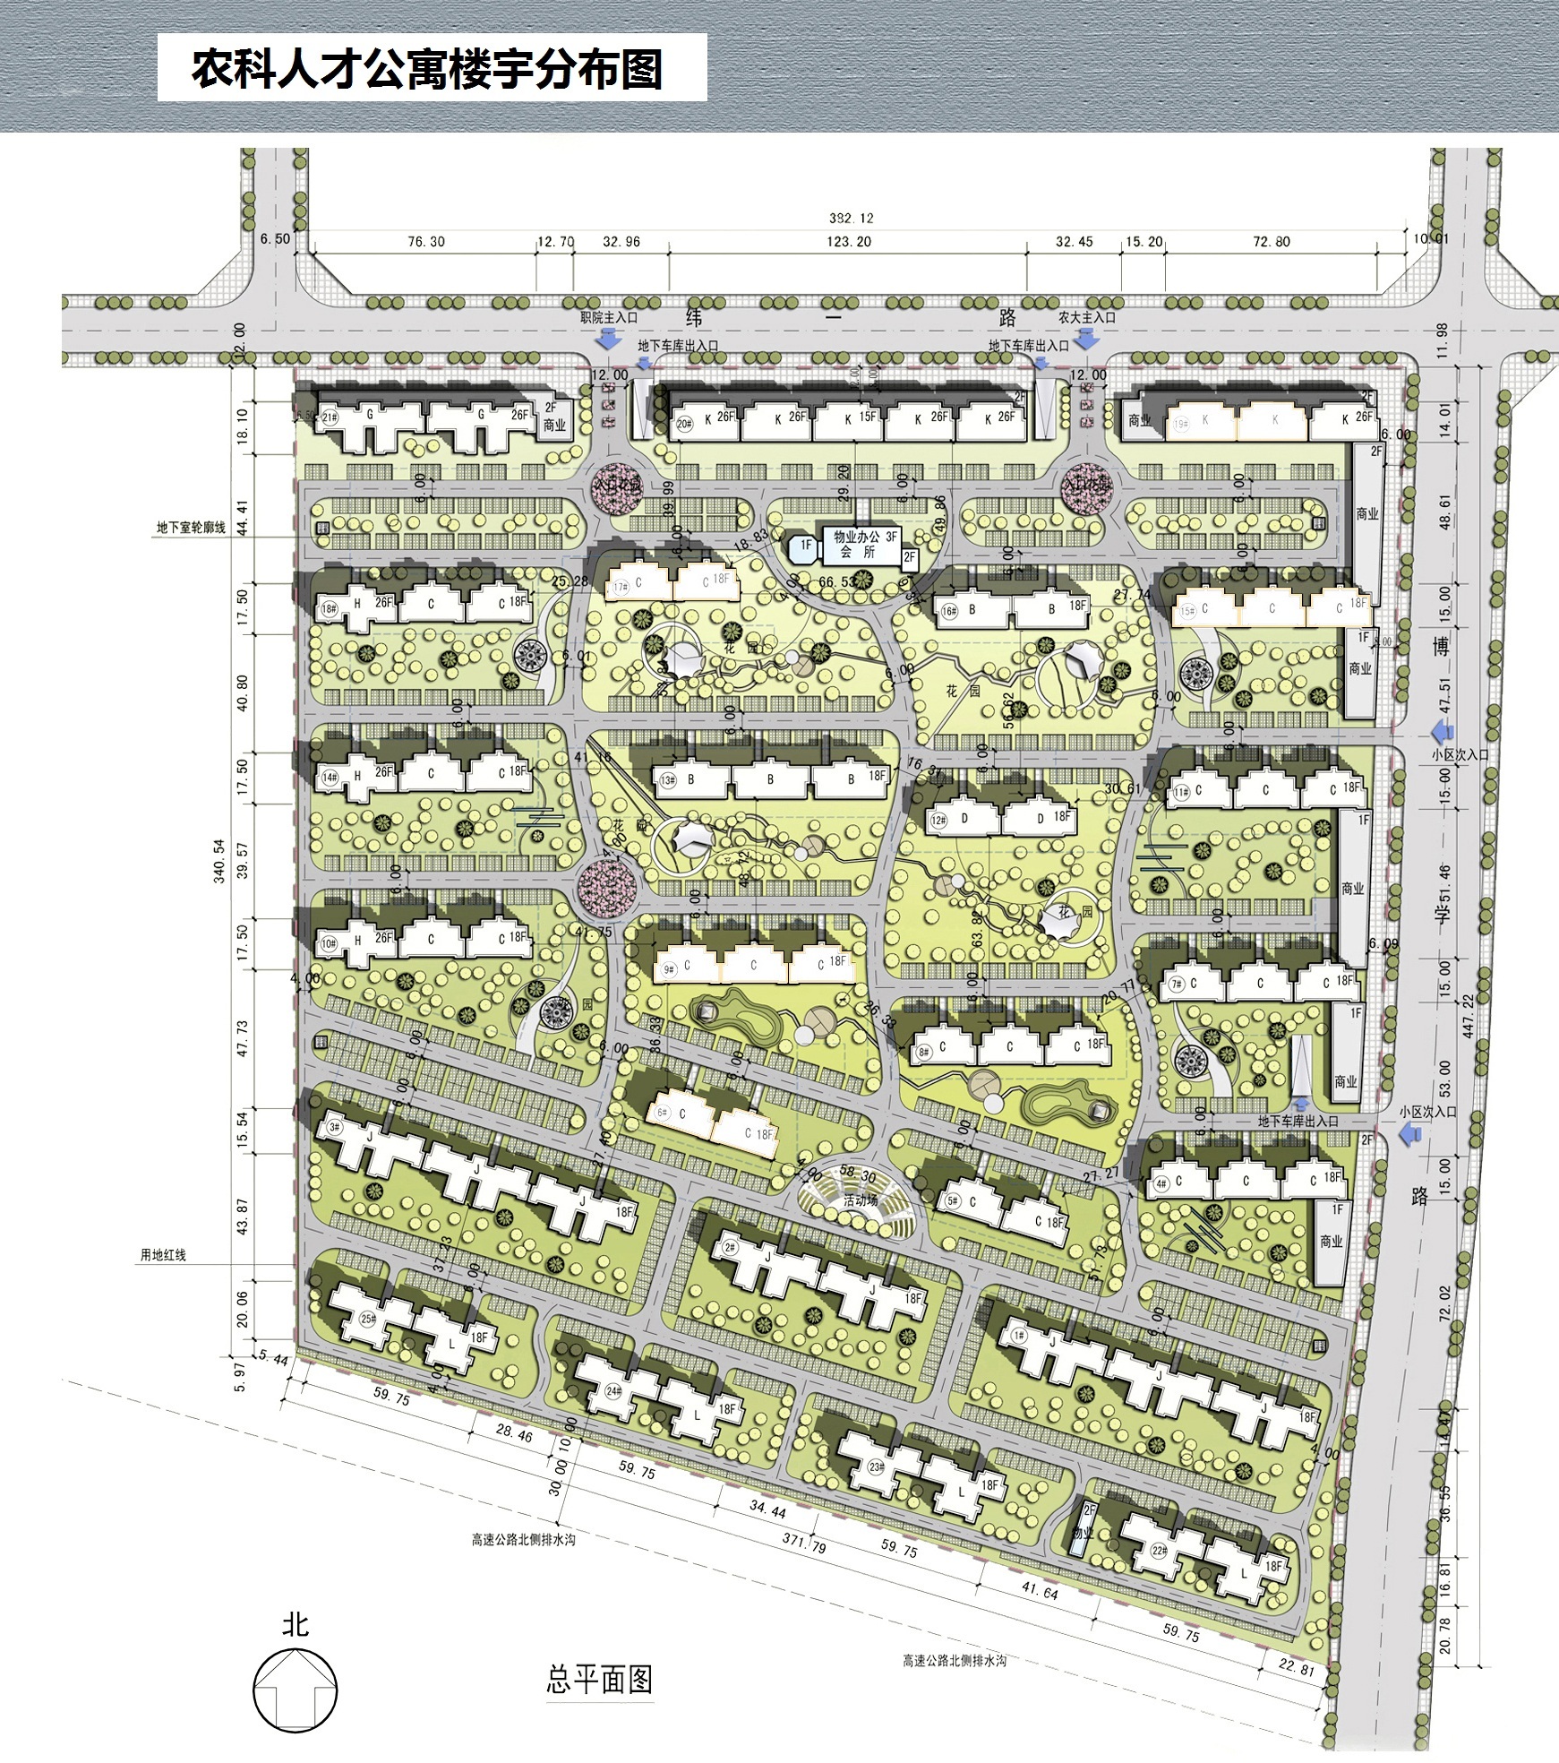Click the pink circular plaza west of building 13#

coord(610,890)
